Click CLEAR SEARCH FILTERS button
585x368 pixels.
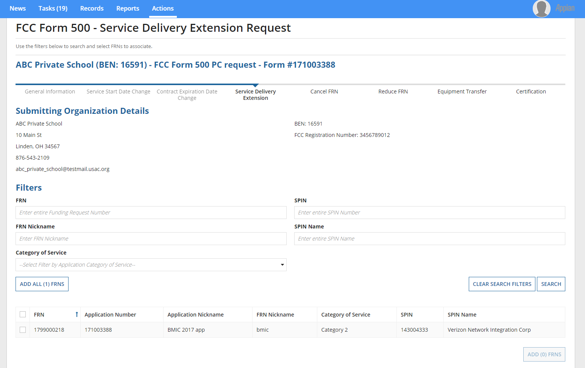pos(502,284)
